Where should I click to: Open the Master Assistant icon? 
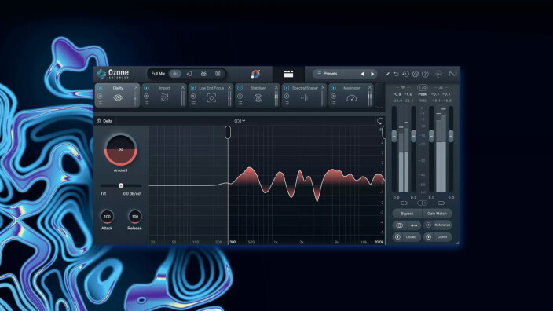(x=255, y=74)
